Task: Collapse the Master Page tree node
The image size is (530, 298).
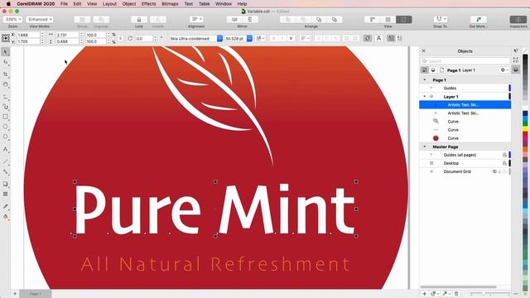Action: coord(425,147)
